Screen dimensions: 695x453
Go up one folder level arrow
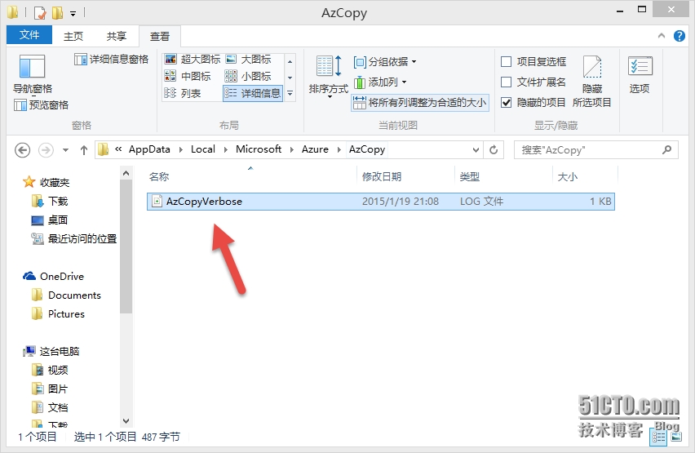click(x=84, y=150)
